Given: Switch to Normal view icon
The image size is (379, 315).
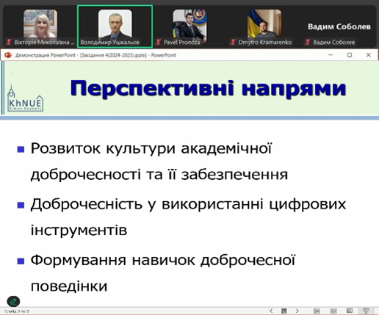Looking at the screenshot, I should tap(317, 311).
